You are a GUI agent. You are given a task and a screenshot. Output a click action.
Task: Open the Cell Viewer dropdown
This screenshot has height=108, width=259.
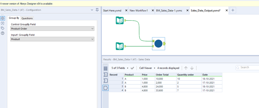pyautogui.click(x=147, y=68)
